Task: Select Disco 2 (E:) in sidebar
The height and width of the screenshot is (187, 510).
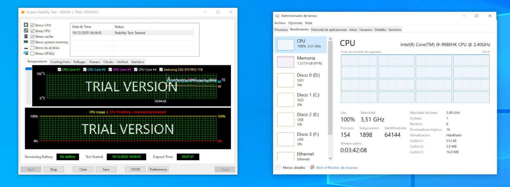Action: click(300, 119)
